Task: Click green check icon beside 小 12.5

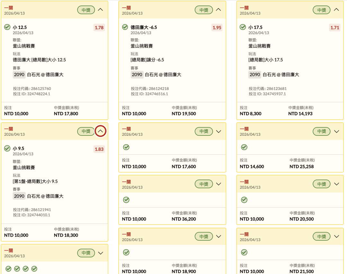Action: tap(7, 27)
